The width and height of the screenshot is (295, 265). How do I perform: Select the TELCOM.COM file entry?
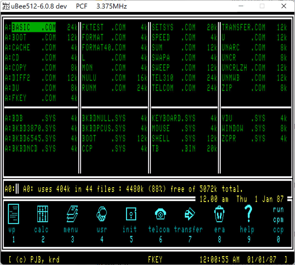[x=174, y=88]
